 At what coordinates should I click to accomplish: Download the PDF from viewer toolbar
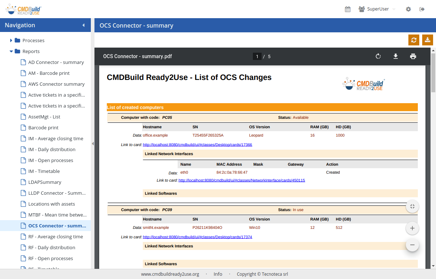point(396,56)
